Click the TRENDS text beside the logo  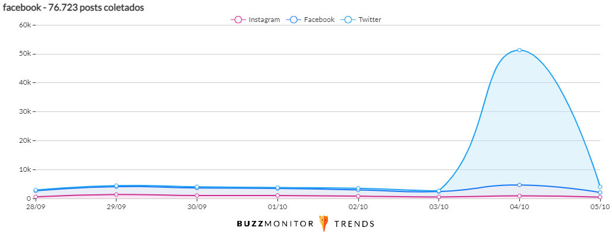point(354,224)
